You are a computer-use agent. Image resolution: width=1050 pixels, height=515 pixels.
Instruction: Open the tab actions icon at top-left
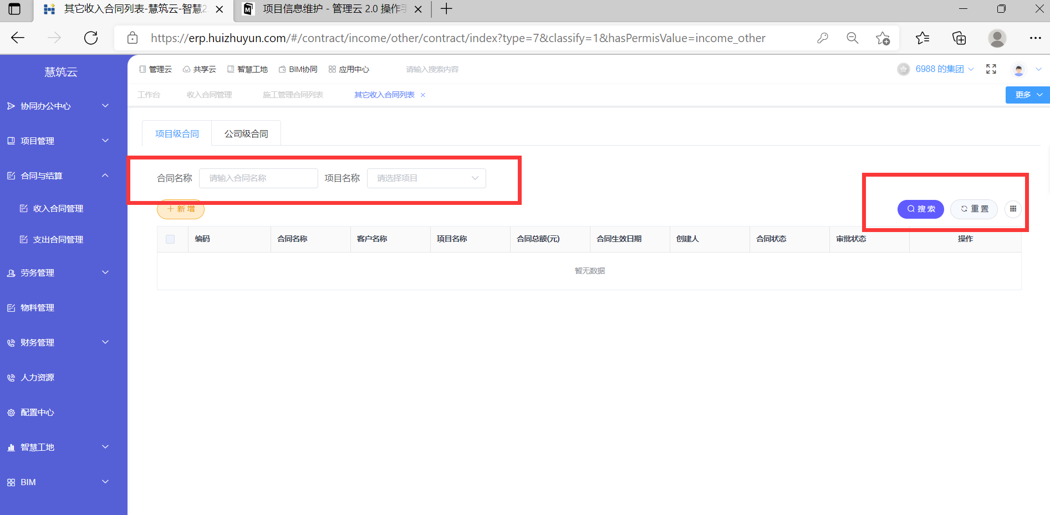tap(14, 9)
